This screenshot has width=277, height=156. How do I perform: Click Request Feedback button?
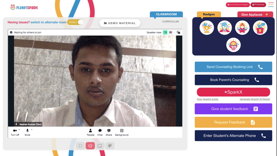click(x=233, y=122)
